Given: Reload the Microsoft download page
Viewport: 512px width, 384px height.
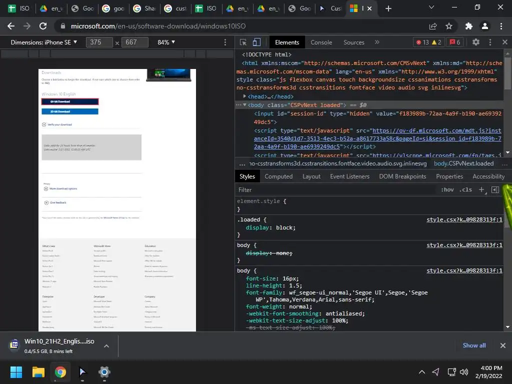Looking at the screenshot, I should (x=43, y=26).
